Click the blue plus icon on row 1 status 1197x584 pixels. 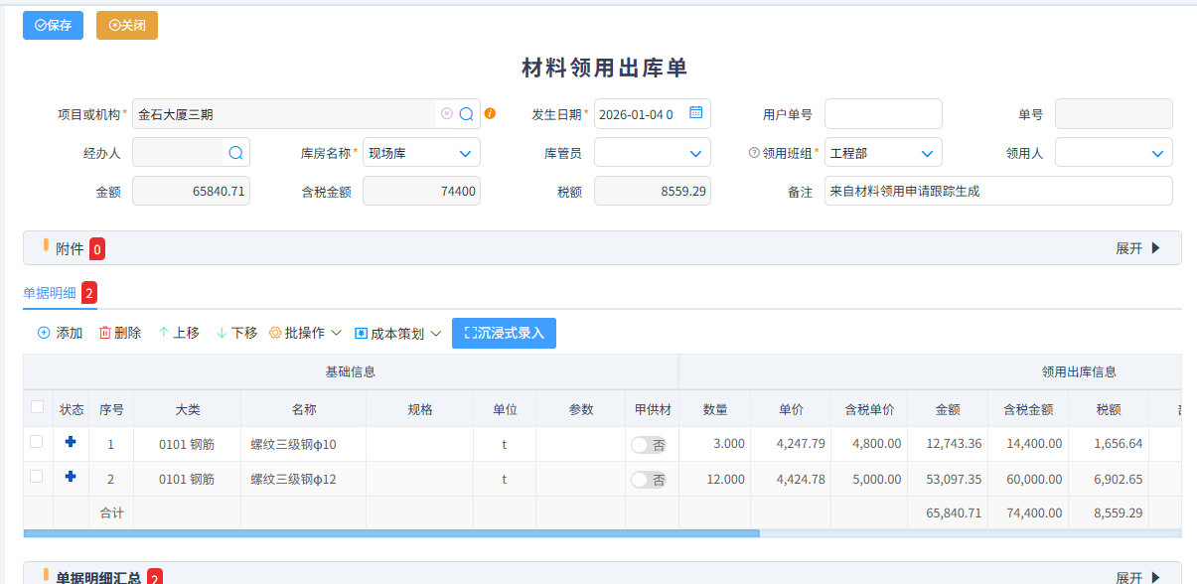[x=70, y=443]
